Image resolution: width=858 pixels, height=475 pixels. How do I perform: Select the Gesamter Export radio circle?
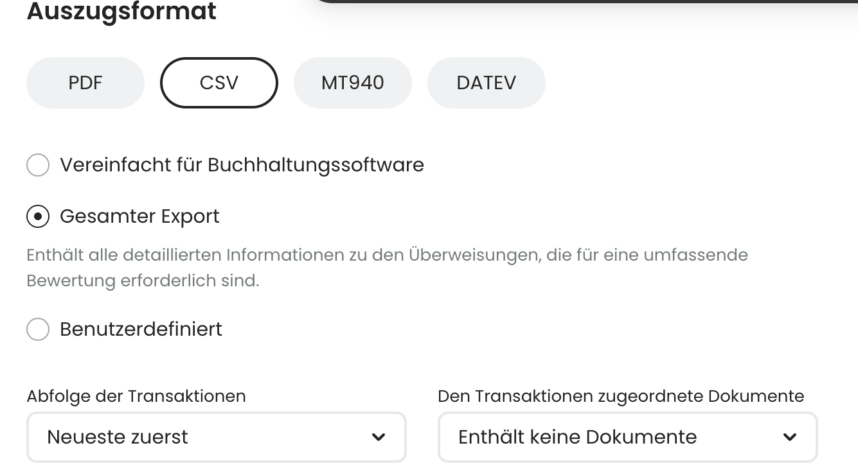38,217
